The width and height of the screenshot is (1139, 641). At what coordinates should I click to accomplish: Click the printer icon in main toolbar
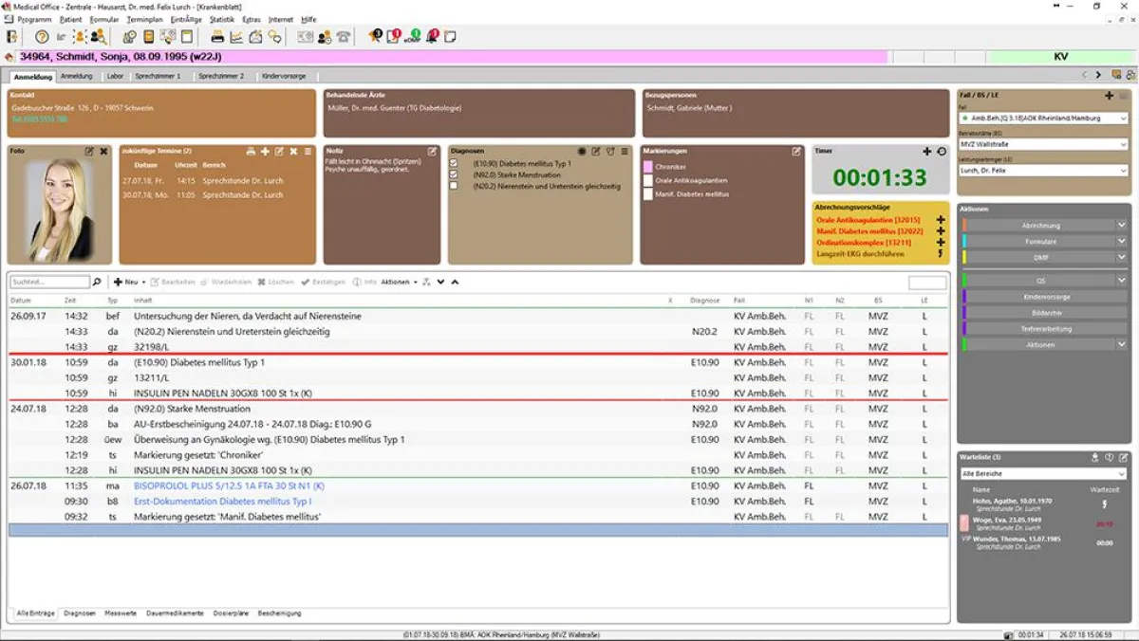217,37
